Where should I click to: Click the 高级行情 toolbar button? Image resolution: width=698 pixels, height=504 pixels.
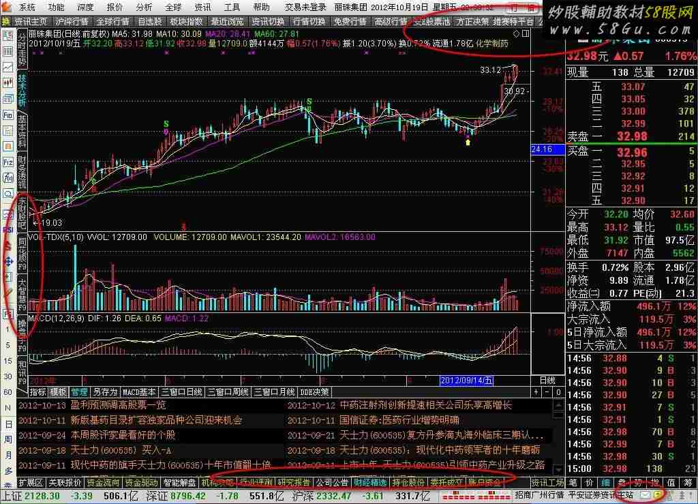pos(391,21)
